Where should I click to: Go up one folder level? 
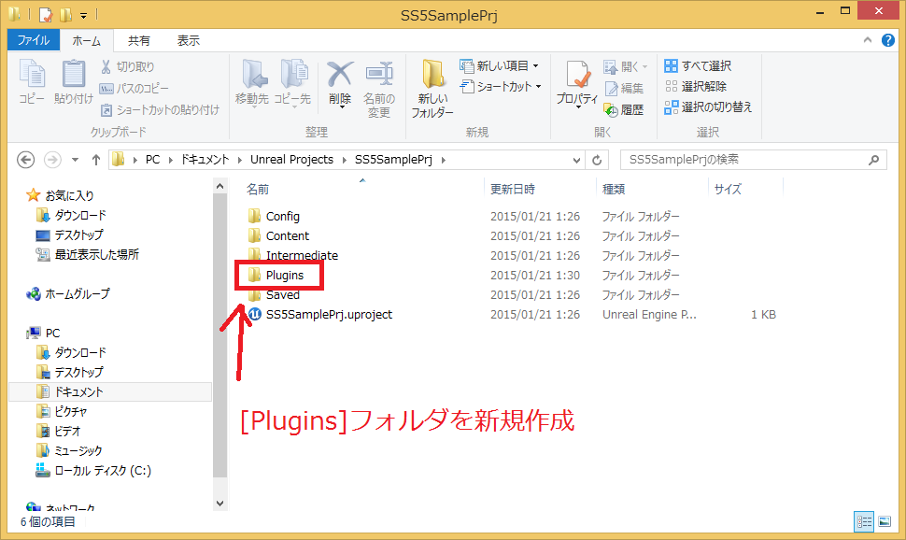(x=96, y=160)
